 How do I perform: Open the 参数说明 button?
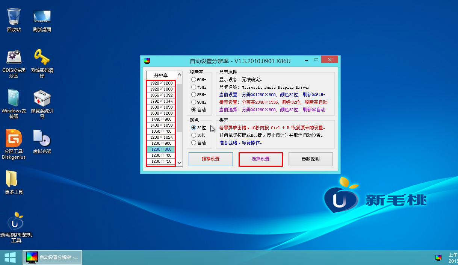point(310,159)
